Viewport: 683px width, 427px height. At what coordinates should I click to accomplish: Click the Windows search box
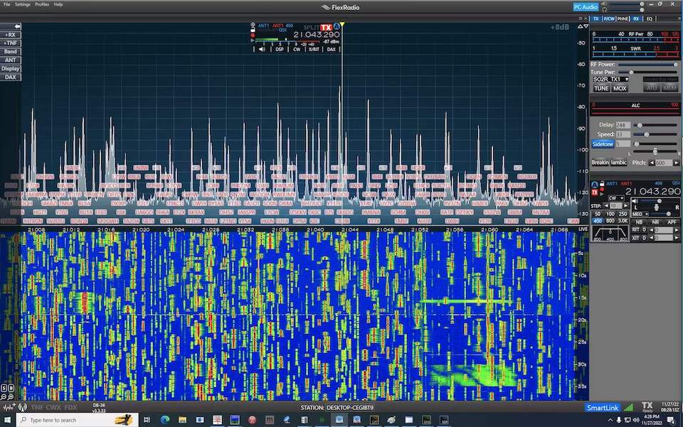tap(78, 420)
